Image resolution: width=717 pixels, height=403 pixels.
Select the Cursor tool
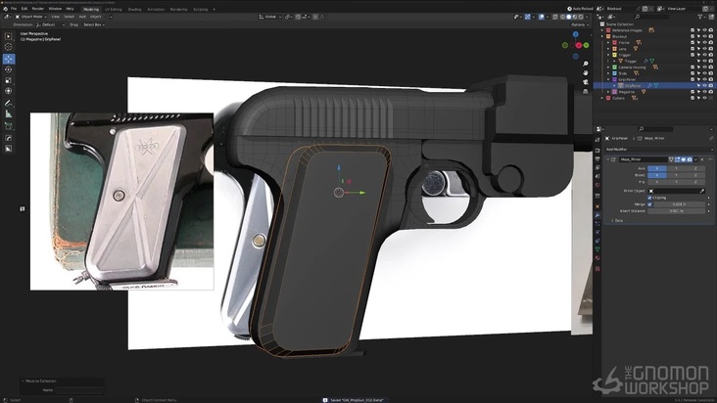point(8,47)
